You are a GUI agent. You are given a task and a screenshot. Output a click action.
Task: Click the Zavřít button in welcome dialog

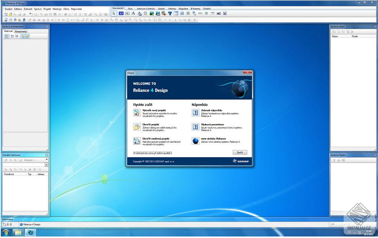[240, 153]
